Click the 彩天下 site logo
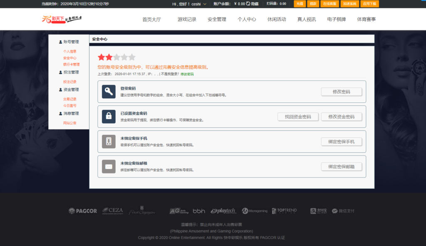 [62, 19]
